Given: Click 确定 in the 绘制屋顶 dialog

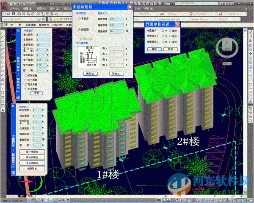Looking at the screenshot, I should tap(91, 74).
